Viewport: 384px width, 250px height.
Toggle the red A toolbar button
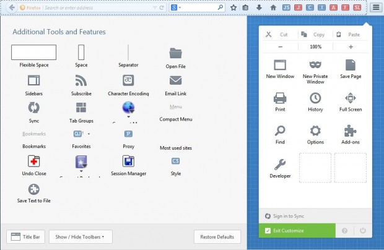pos(333,7)
